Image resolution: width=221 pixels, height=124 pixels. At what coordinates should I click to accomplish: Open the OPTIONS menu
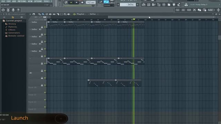[38, 1]
